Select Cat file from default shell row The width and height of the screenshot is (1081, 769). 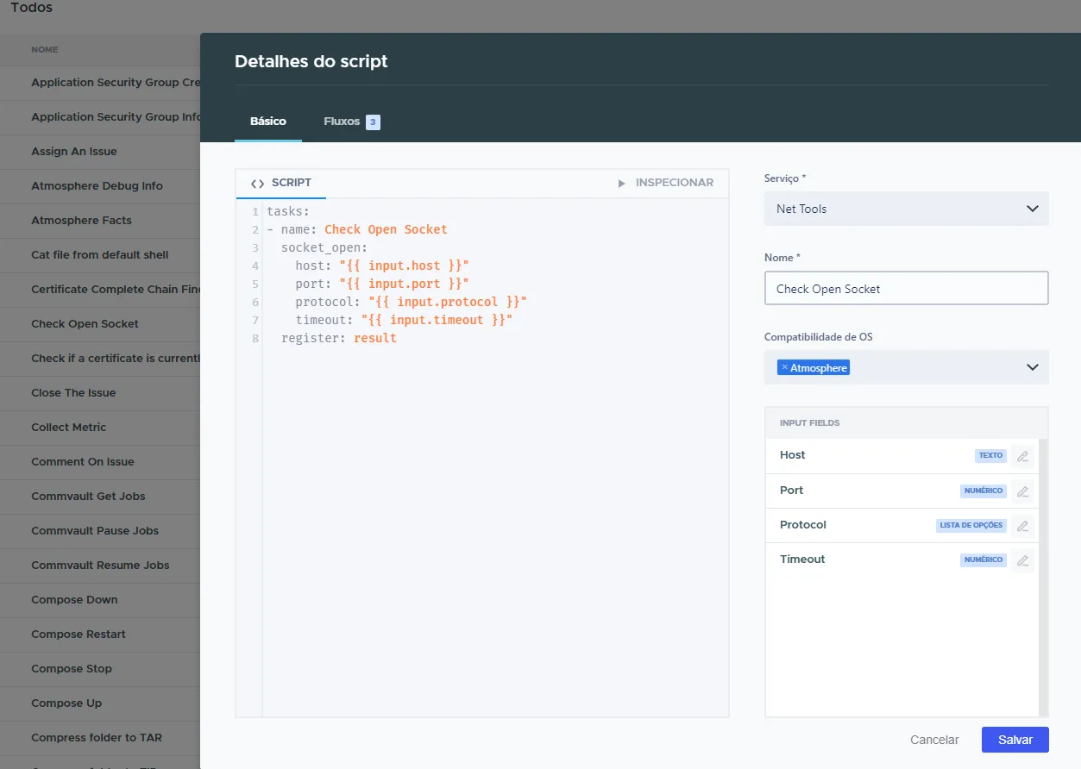[100, 255]
